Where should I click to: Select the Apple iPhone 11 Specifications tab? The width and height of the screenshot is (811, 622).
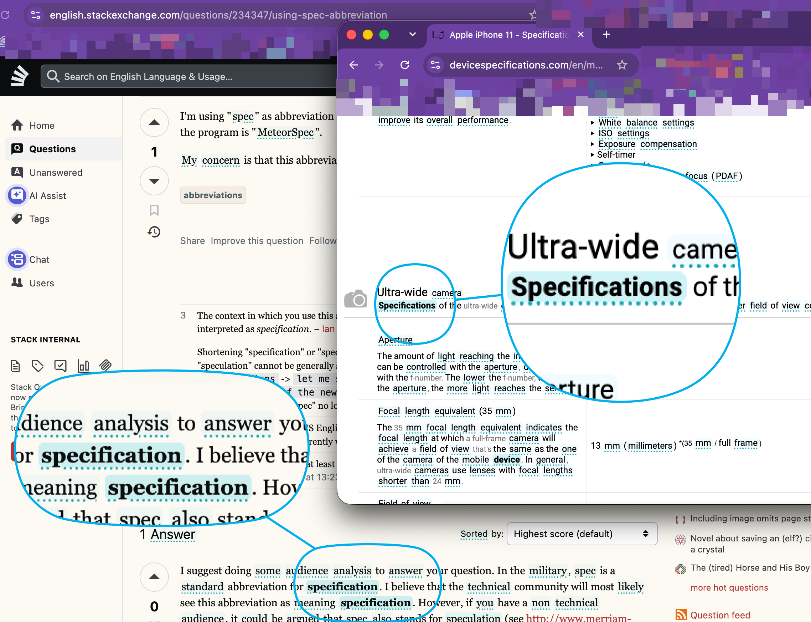pos(509,35)
